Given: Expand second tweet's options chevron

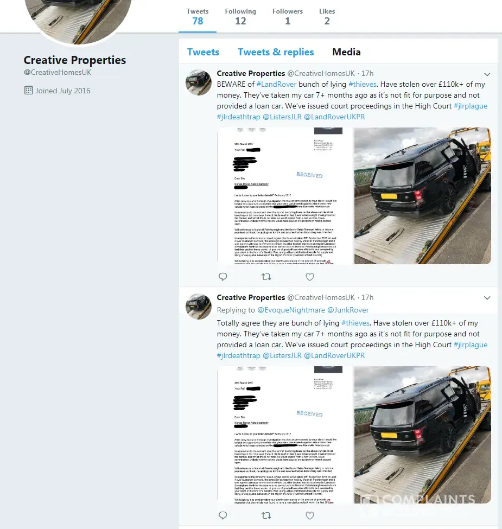Looking at the screenshot, I should pos(487,298).
